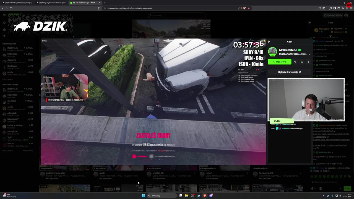Screen dimensions: 354x199
Task: Show hidden system tray icons chevron
Action: tap(323, 196)
